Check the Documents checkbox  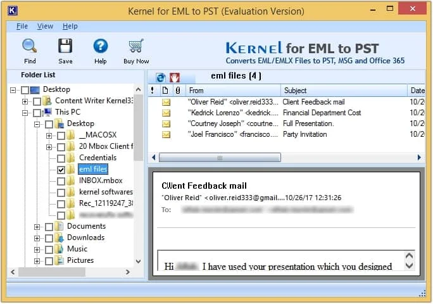click(49, 227)
